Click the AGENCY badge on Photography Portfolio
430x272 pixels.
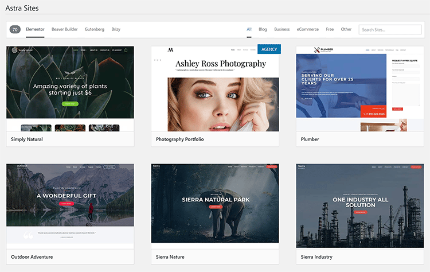coord(269,49)
